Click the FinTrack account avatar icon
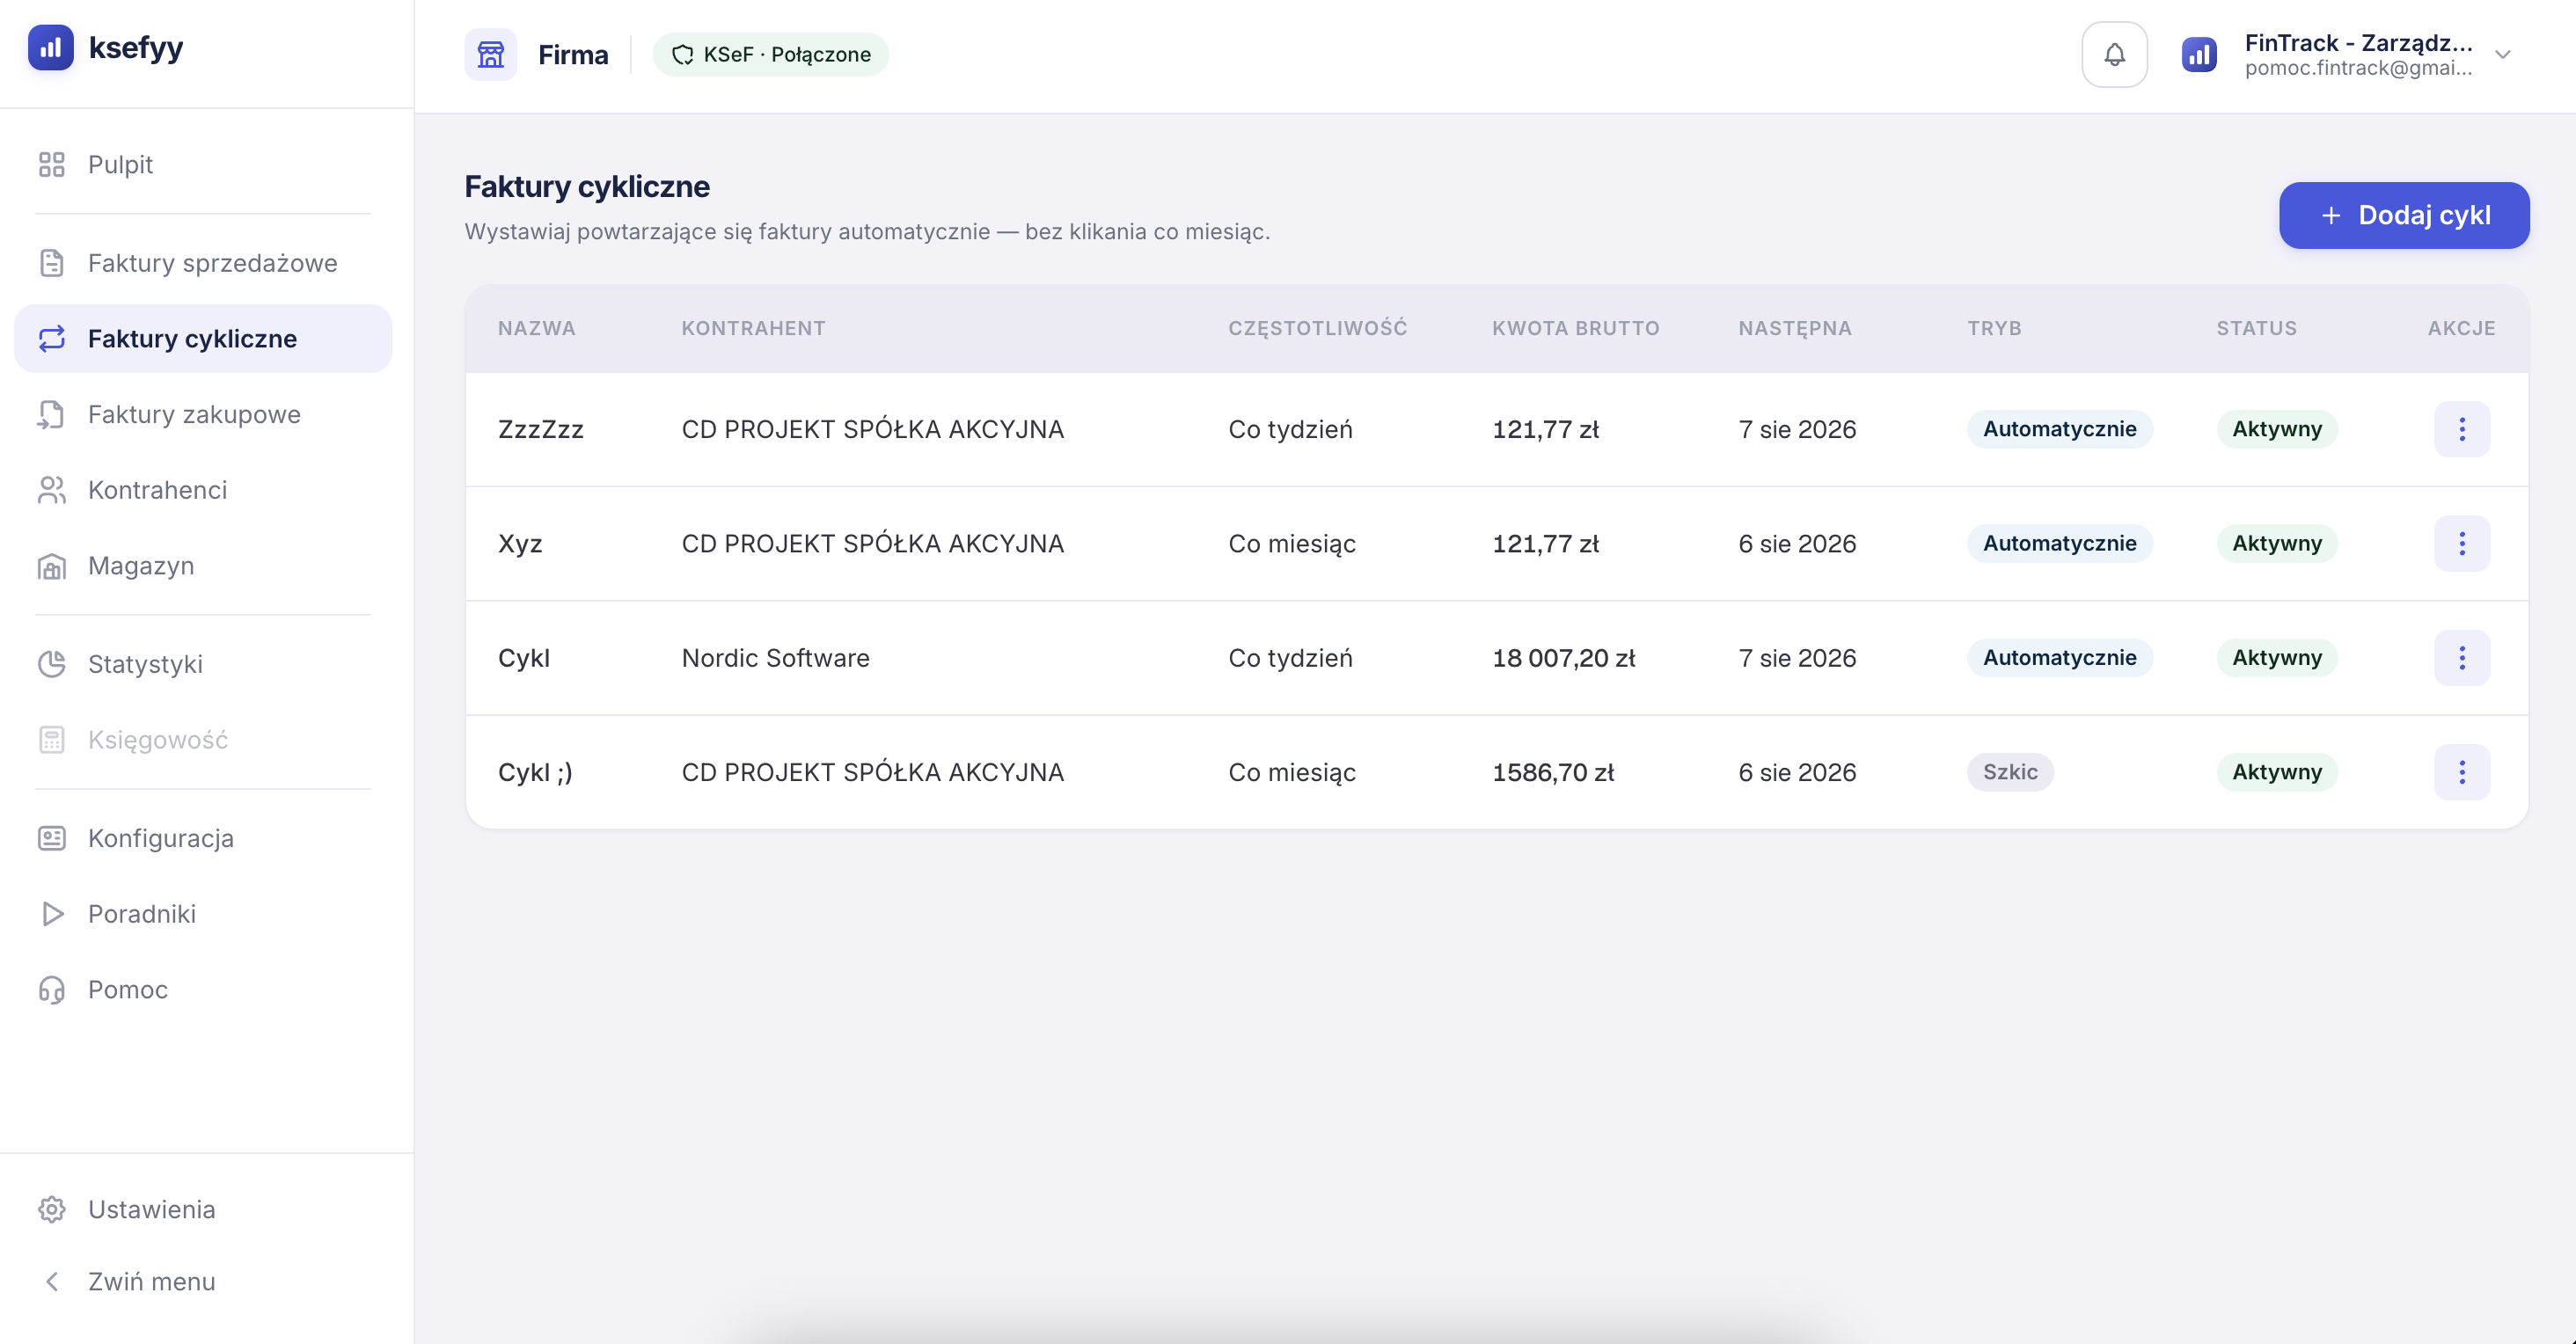This screenshot has width=2576, height=1344. (x=2199, y=54)
